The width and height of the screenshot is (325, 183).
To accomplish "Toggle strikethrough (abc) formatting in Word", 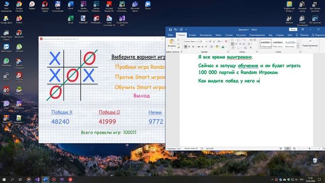I will (199, 47).
